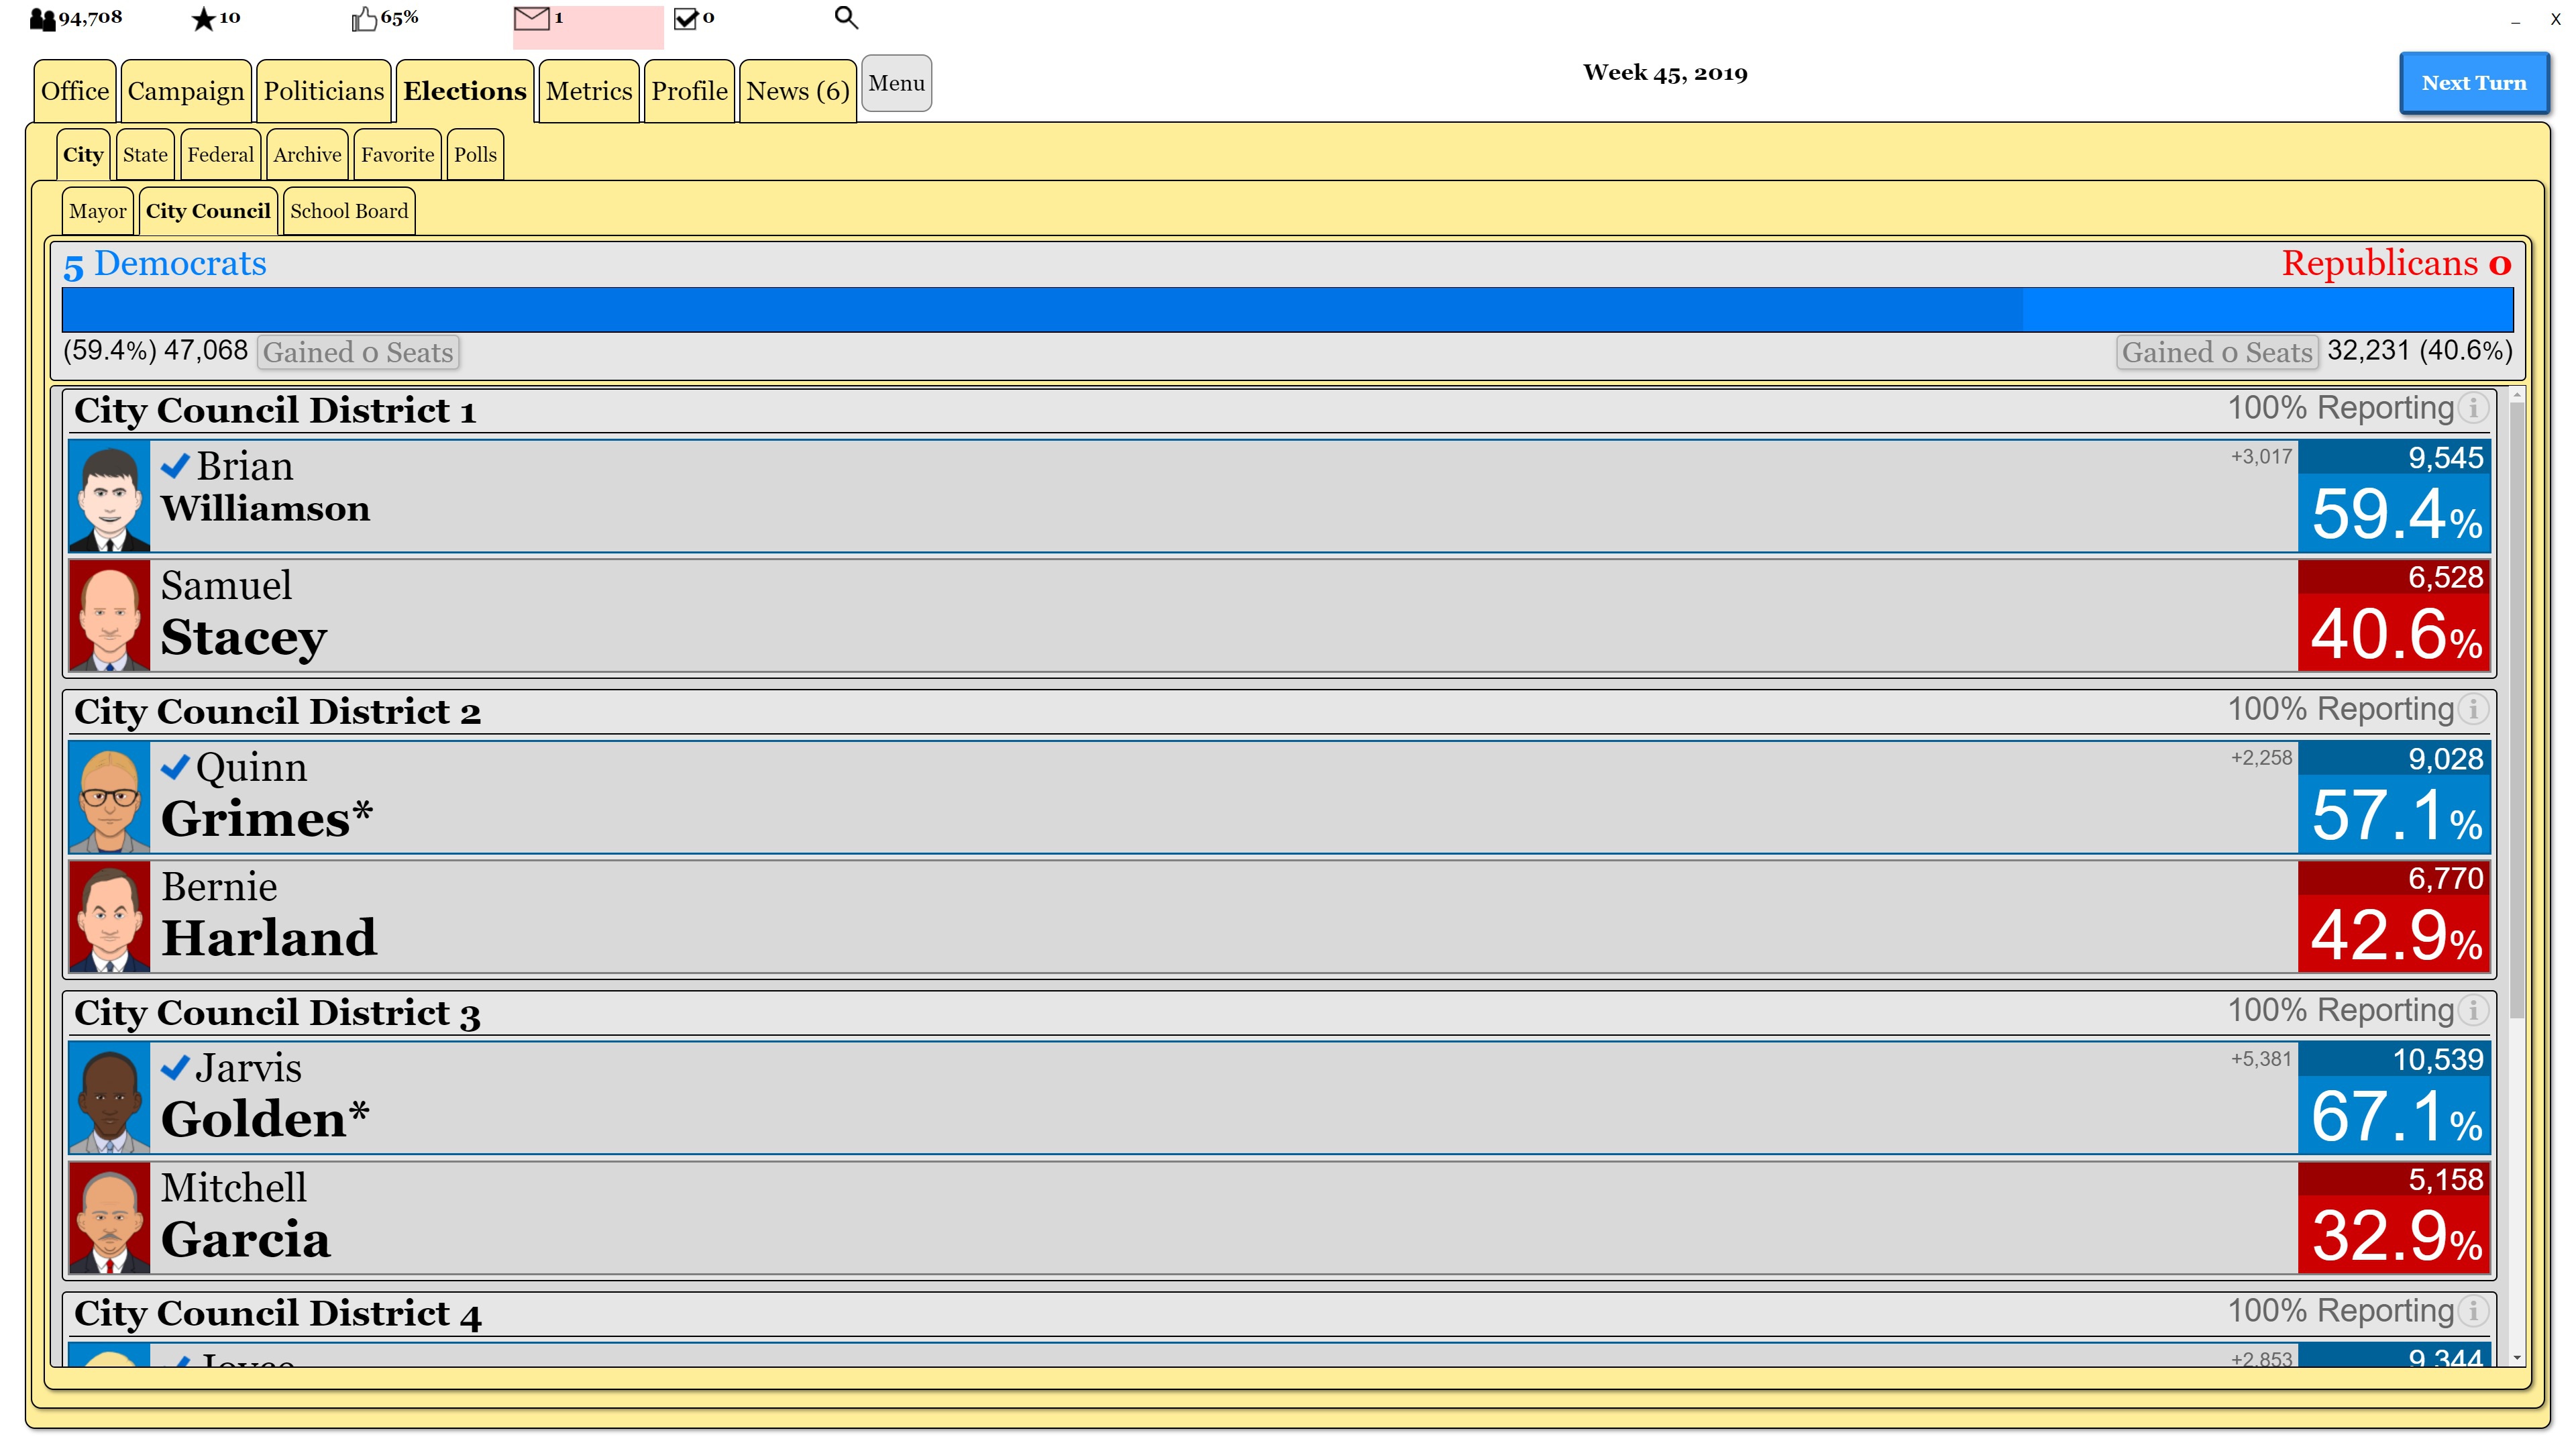The height and width of the screenshot is (1449, 2576).
Task: Click the star reputation icon
Action: [203, 19]
